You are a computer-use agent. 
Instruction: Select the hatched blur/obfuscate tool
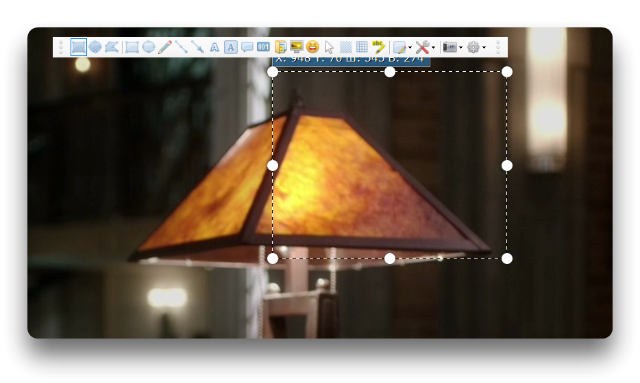pos(346,47)
